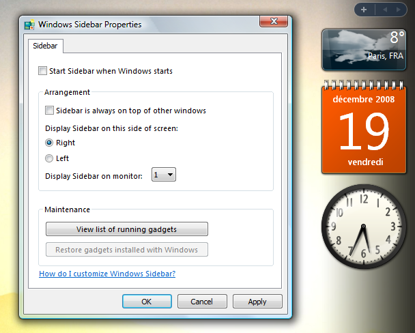Viewport: 415px width, 333px height.
Task: Click the add gadget plus icon
Action: tap(364, 10)
